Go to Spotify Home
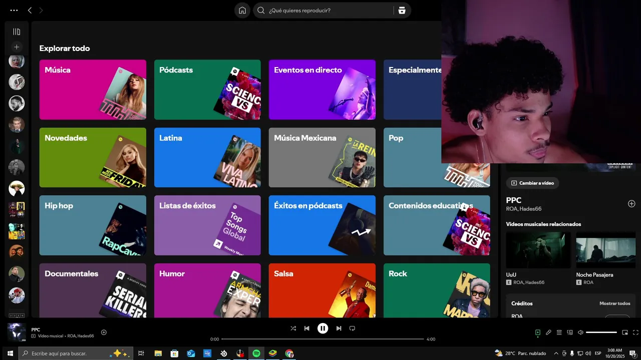 tap(242, 10)
